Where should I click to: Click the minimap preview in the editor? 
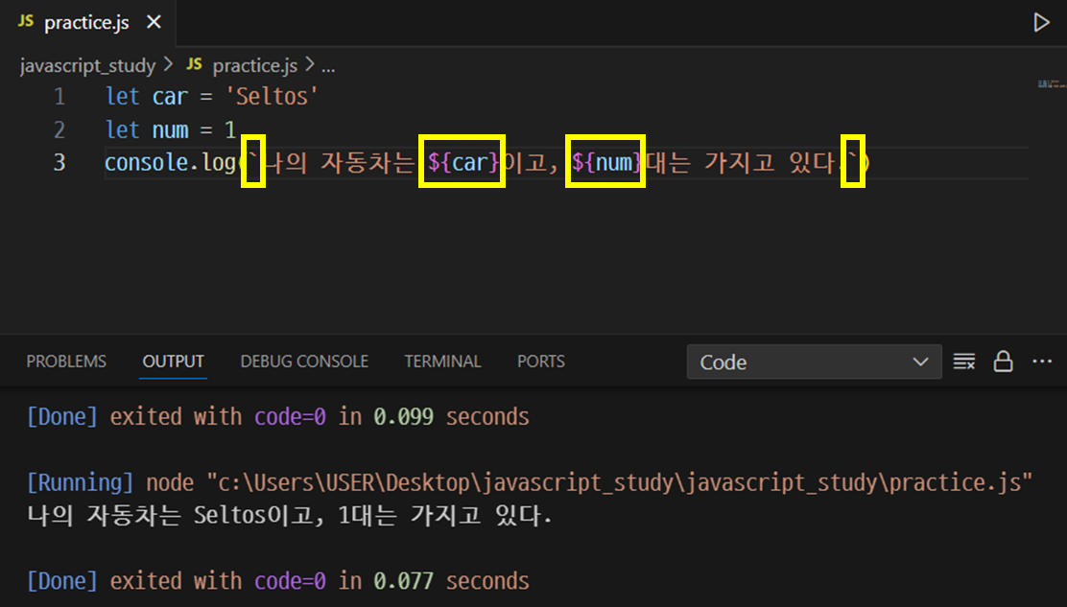1052,84
